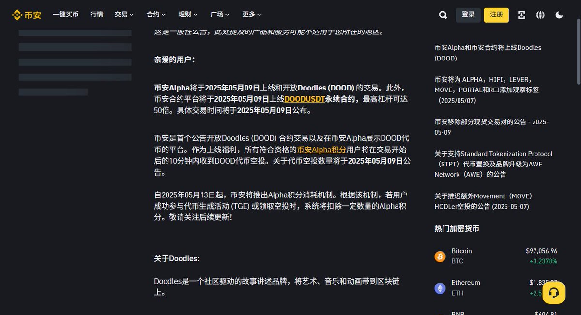Expand 合约 dropdown menu

click(156, 15)
